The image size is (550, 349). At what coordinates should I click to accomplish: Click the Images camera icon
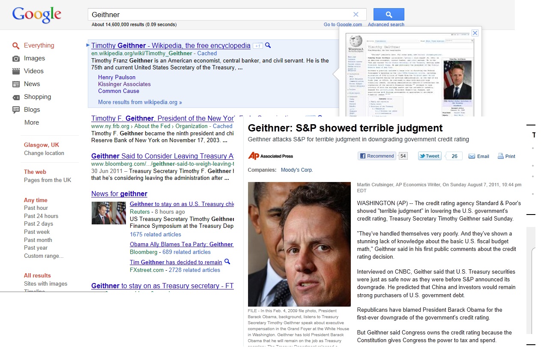(x=16, y=59)
